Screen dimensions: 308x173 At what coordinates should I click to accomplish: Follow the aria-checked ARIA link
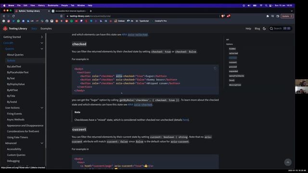click(x=140, y=105)
